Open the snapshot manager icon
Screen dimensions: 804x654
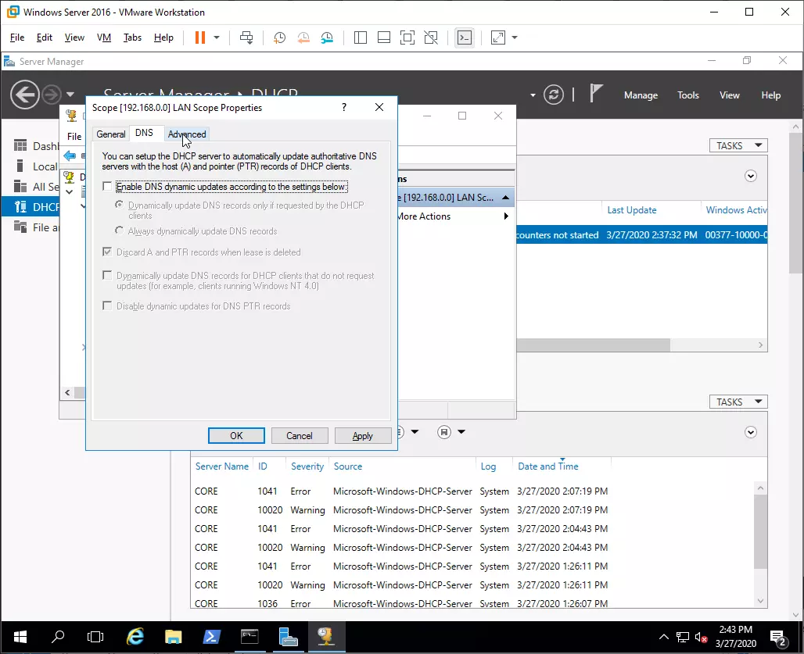[327, 38]
